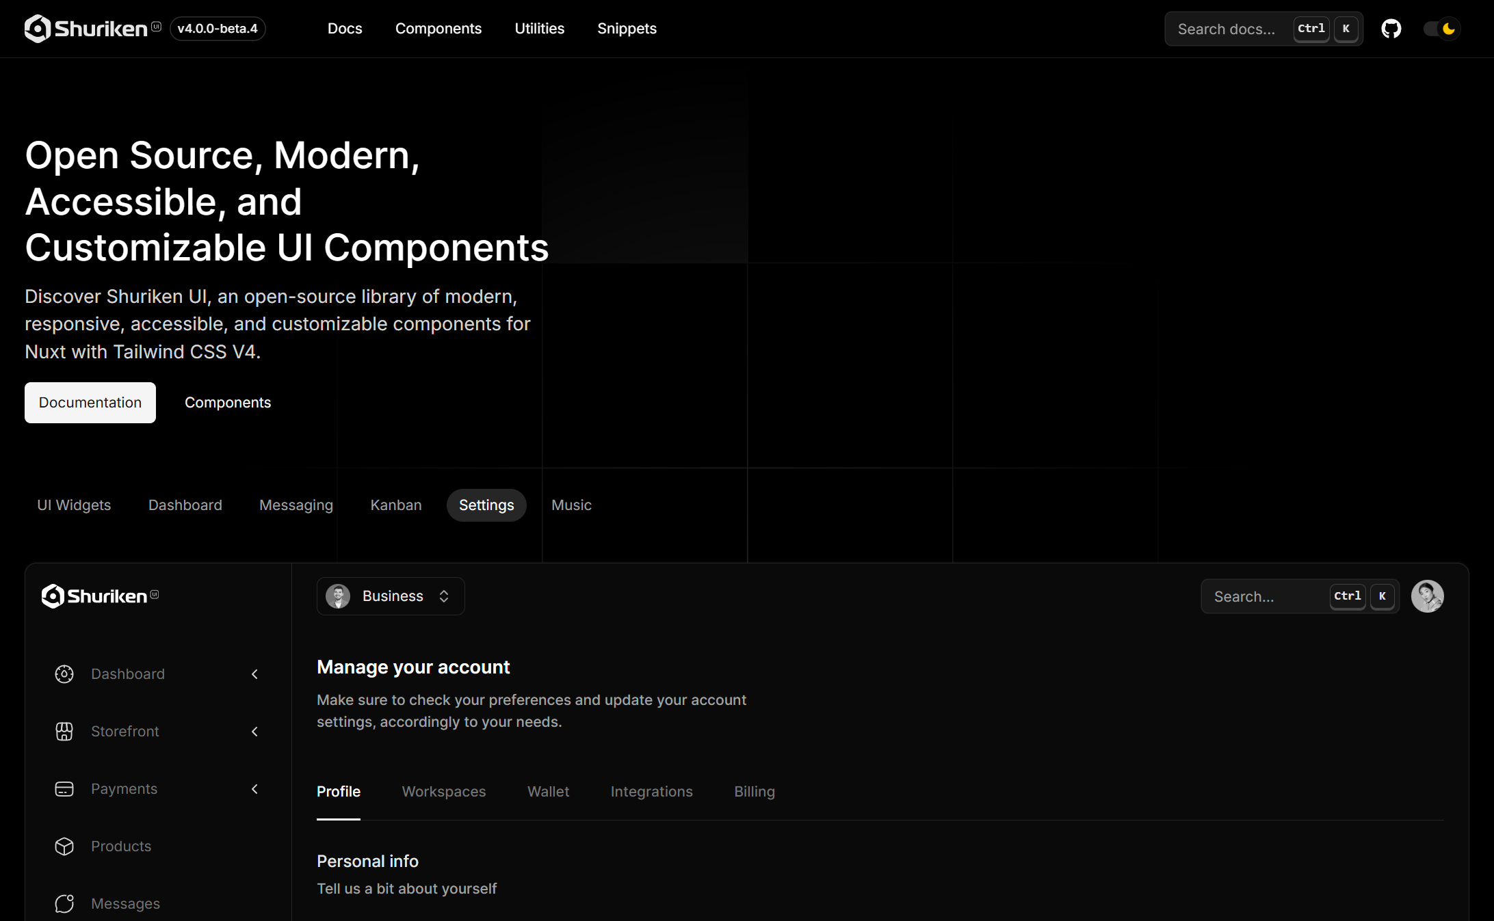
Task: Expand the Dashboard sidebar chevron
Action: pyautogui.click(x=254, y=674)
